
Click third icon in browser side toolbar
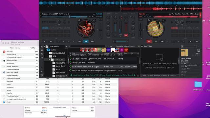(42, 54)
